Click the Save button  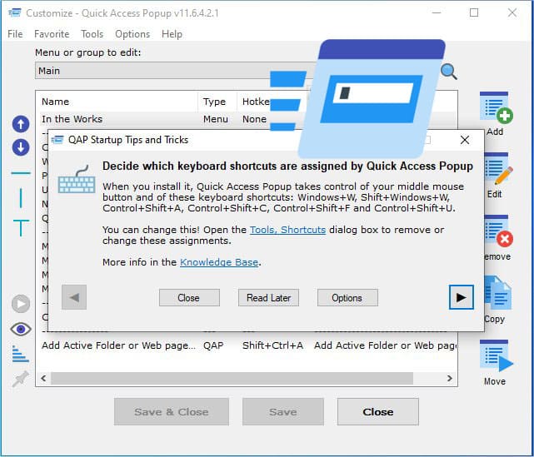click(x=282, y=412)
